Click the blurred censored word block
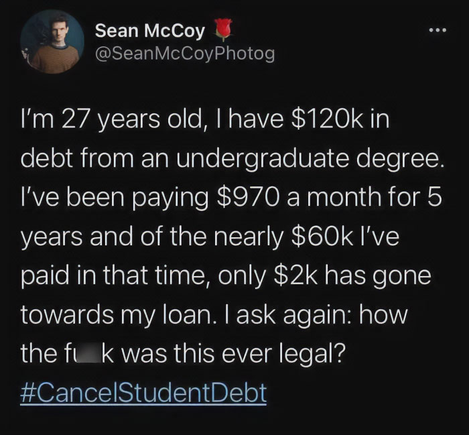This screenshot has width=469, height=435. point(89,354)
